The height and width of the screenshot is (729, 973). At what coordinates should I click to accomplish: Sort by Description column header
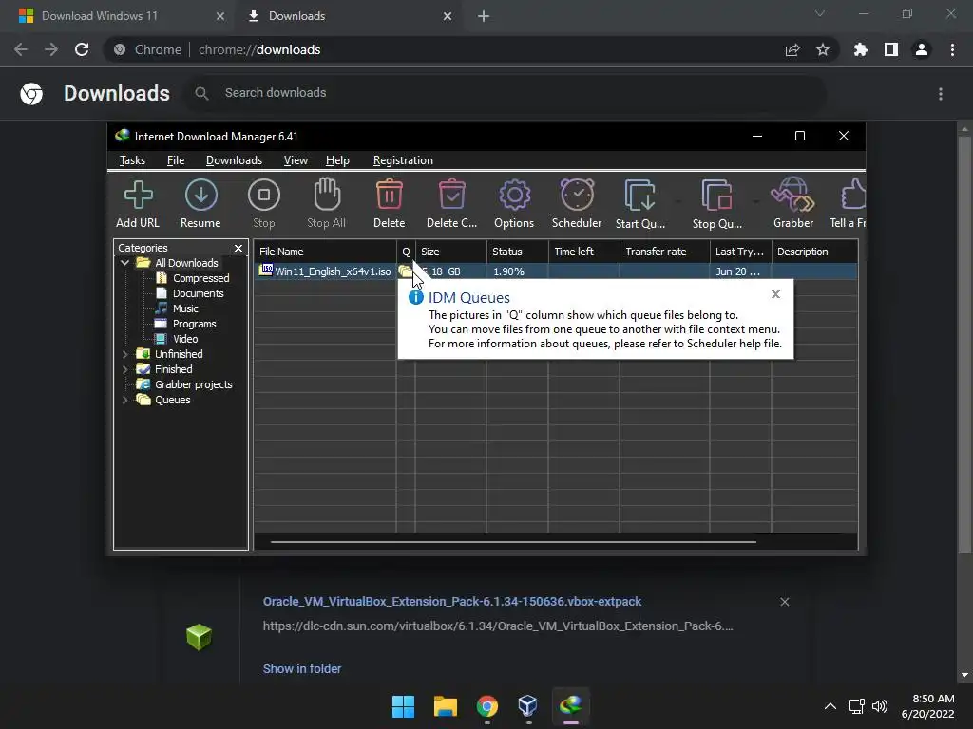814,252
